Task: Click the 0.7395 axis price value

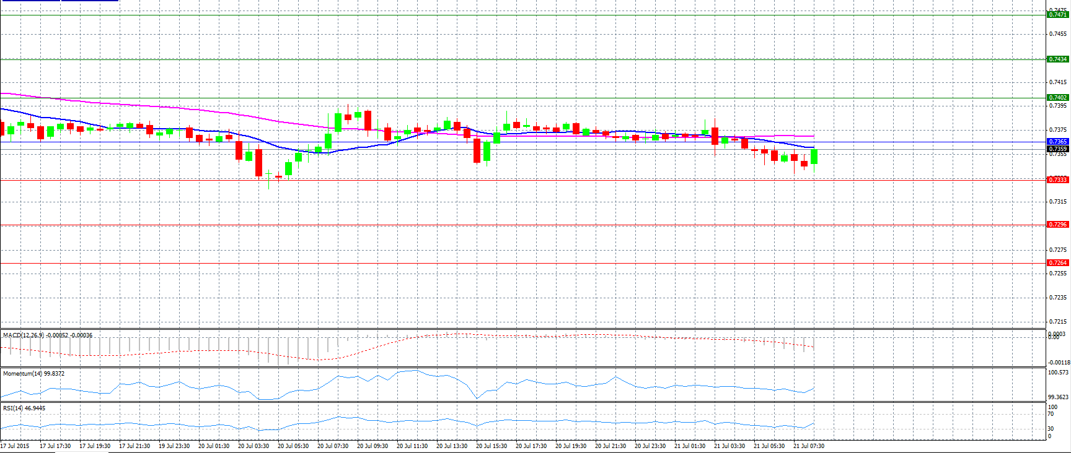Action: (1057, 106)
